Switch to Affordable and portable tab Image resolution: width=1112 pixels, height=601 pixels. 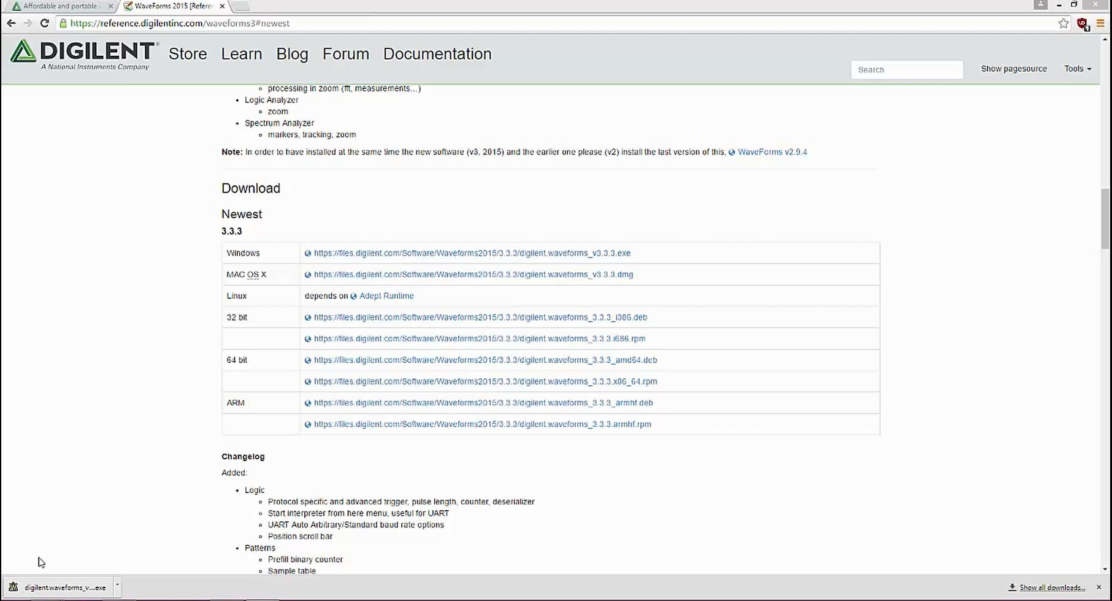pos(60,6)
